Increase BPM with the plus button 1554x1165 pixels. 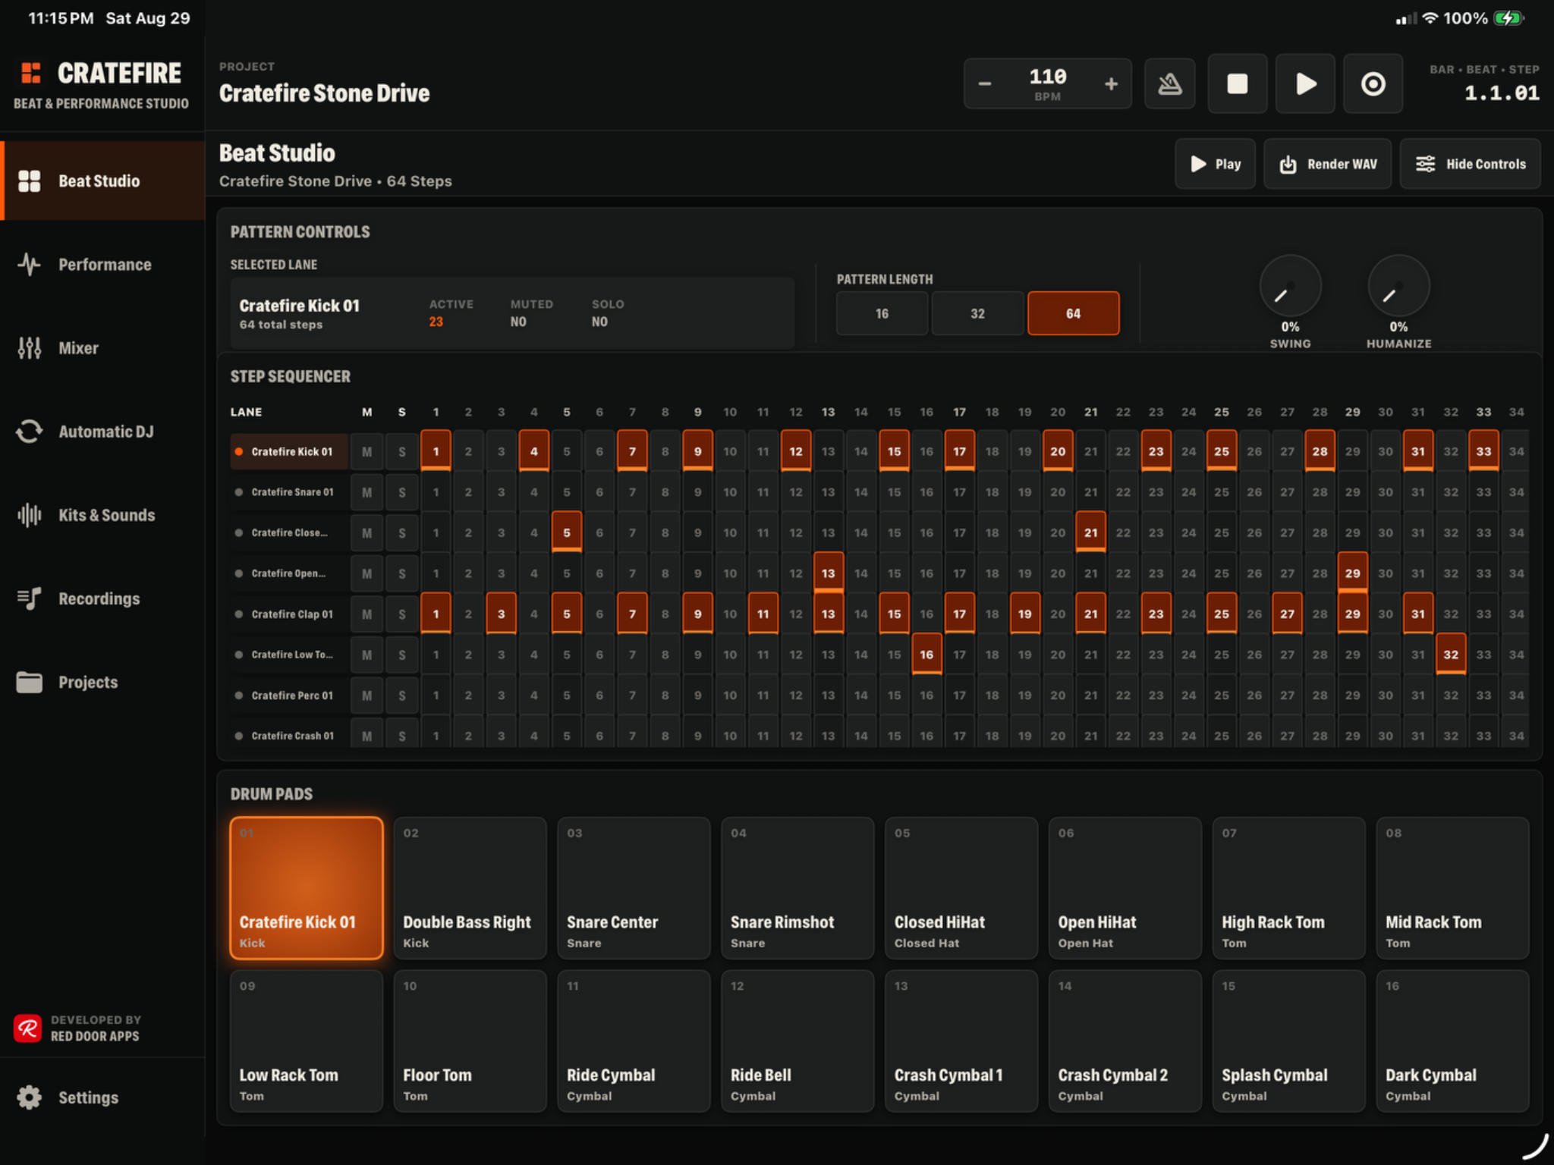click(x=1111, y=83)
